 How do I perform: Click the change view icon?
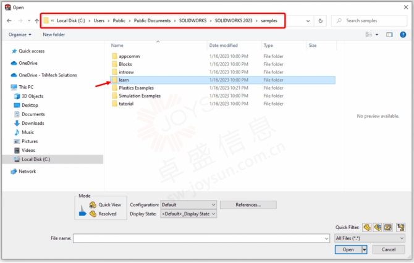pyautogui.click(x=369, y=35)
